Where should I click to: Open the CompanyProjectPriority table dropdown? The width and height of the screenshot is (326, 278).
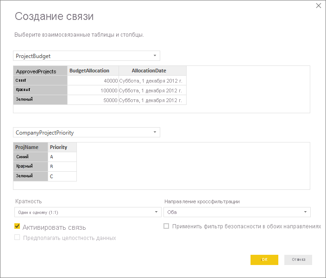point(87,132)
